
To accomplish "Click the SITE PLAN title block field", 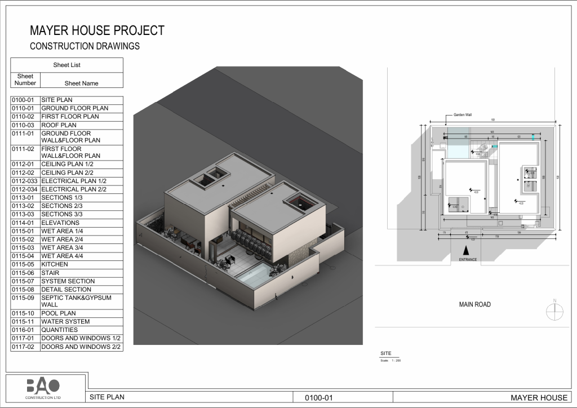I will (x=106, y=397).
